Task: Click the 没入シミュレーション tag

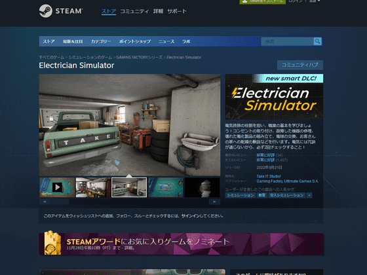Action: (287, 195)
